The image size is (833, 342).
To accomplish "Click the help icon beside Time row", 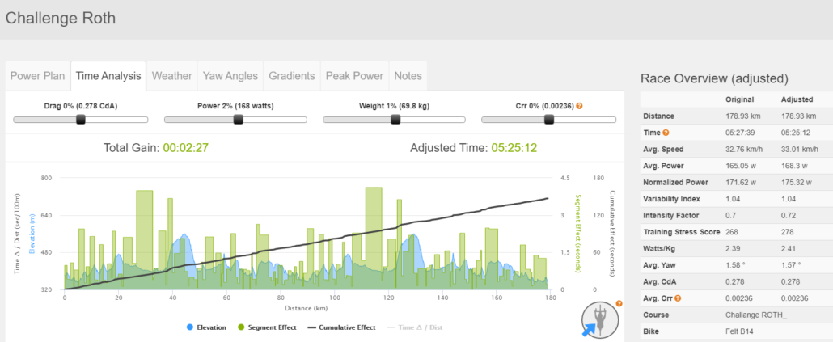I will pos(666,132).
